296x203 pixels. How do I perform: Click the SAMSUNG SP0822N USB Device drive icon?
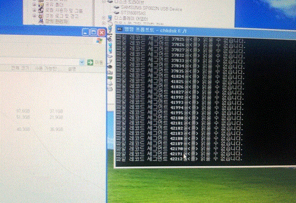(x=117, y=7)
